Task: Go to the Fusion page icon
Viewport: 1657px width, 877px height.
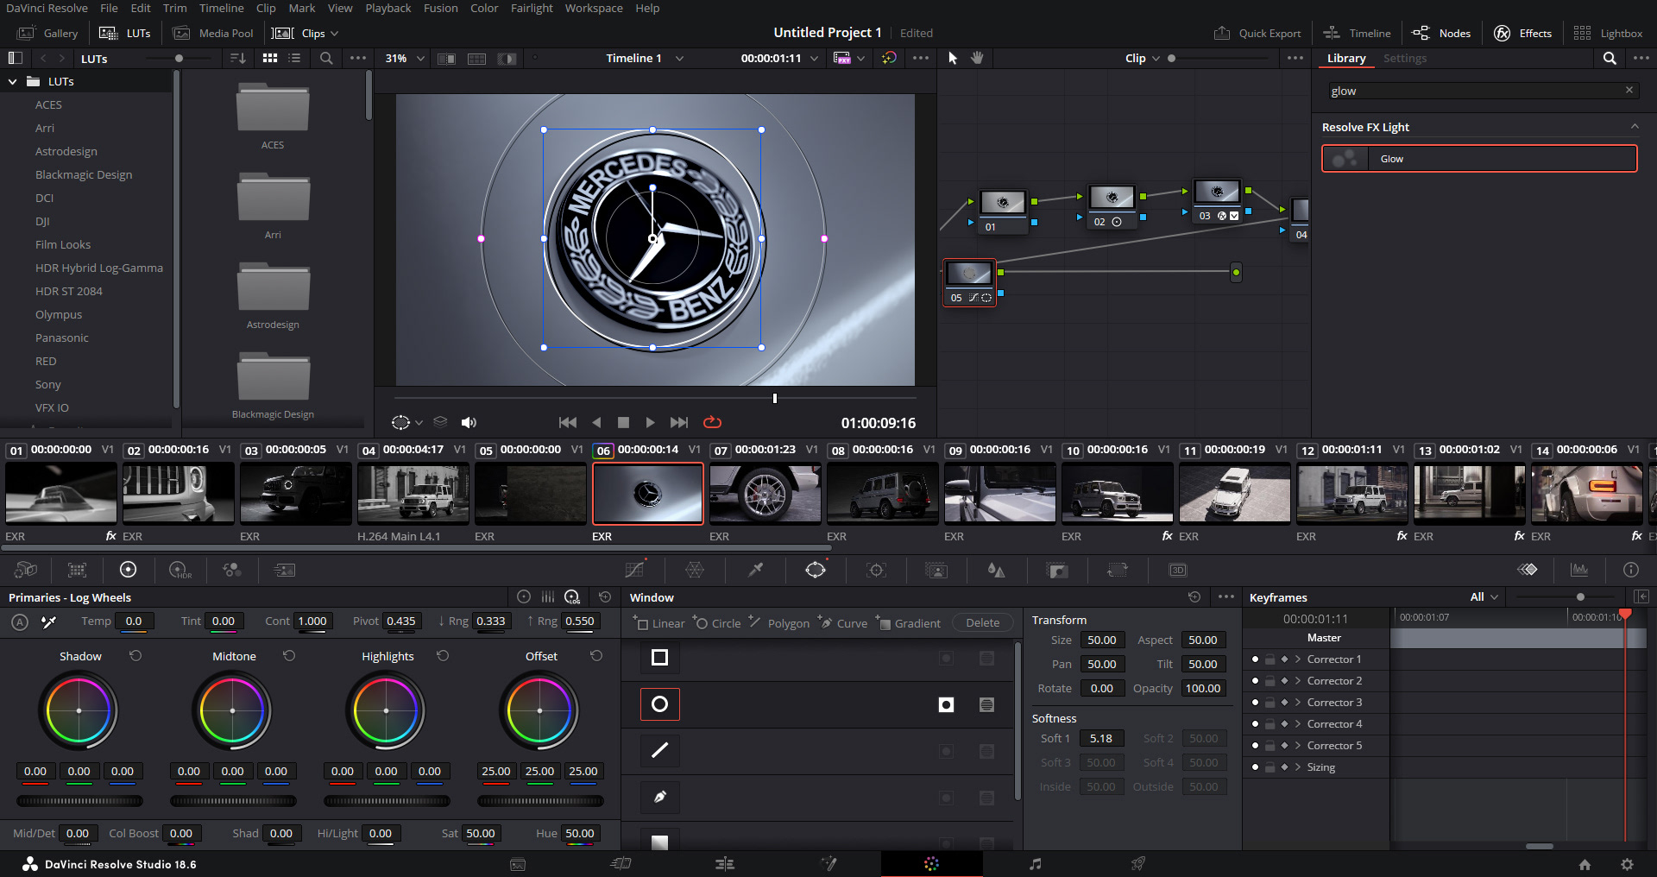Action: 828,863
